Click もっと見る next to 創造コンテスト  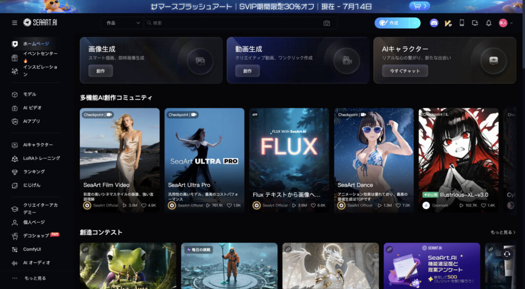tap(503, 232)
